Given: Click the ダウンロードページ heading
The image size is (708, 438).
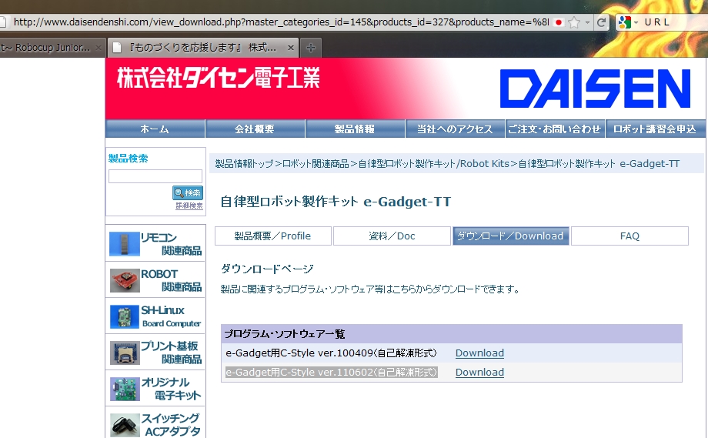Looking at the screenshot, I should [x=267, y=269].
